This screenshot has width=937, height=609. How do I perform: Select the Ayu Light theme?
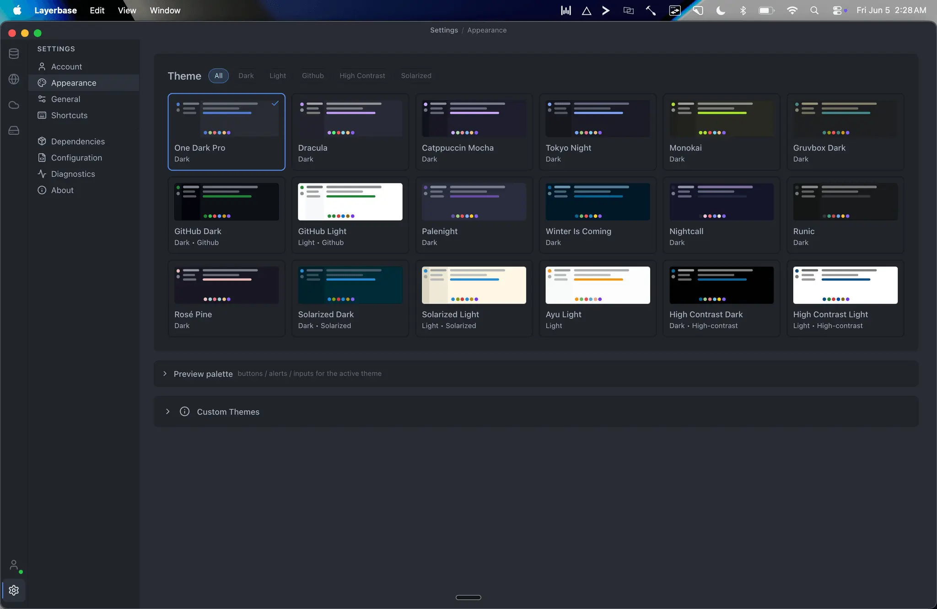click(x=598, y=299)
